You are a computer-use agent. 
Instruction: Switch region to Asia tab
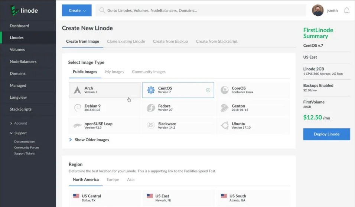tap(131, 180)
